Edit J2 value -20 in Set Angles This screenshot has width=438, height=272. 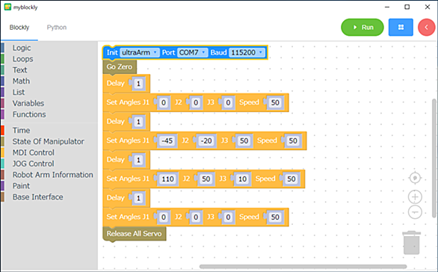206,140
